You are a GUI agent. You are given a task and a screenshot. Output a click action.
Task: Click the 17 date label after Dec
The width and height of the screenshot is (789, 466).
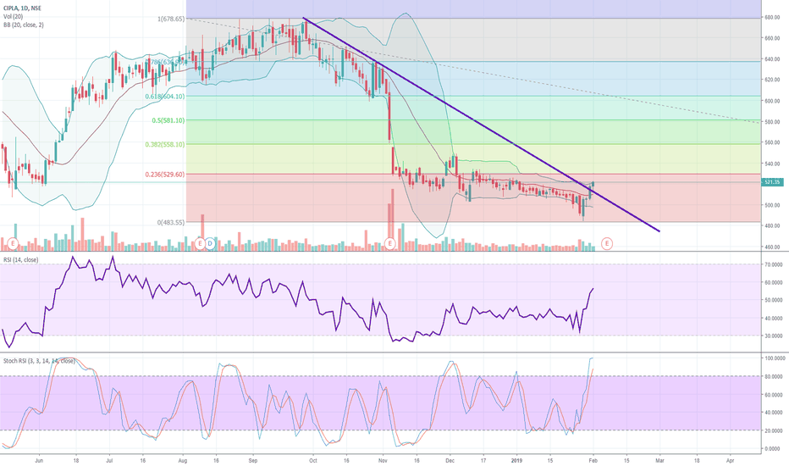(x=483, y=460)
